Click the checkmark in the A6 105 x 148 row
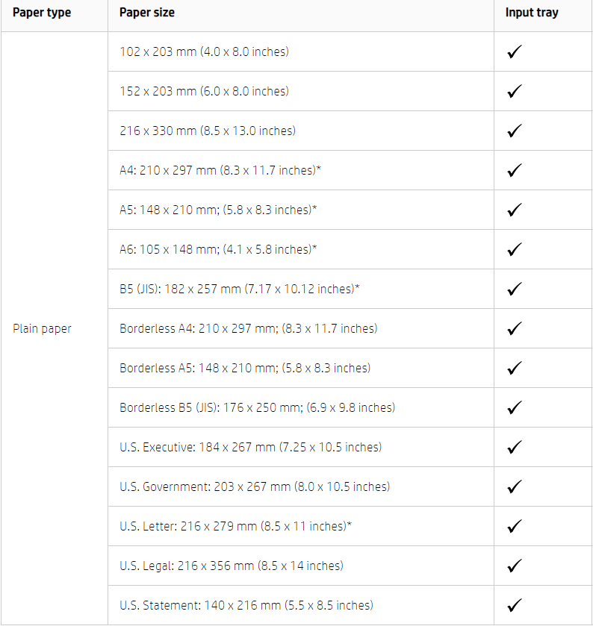 pyautogui.click(x=515, y=249)
